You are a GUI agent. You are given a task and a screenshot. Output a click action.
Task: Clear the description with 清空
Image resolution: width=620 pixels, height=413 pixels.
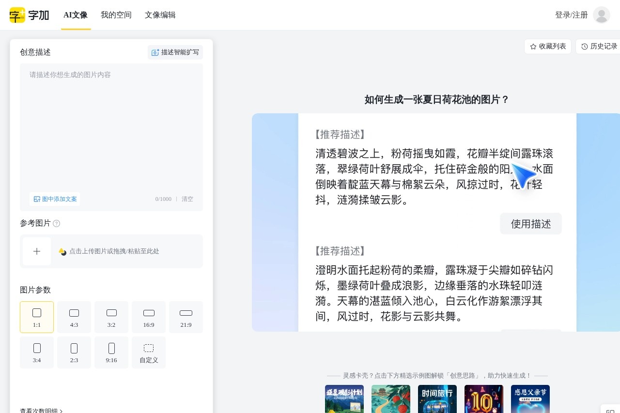point(187,199)
